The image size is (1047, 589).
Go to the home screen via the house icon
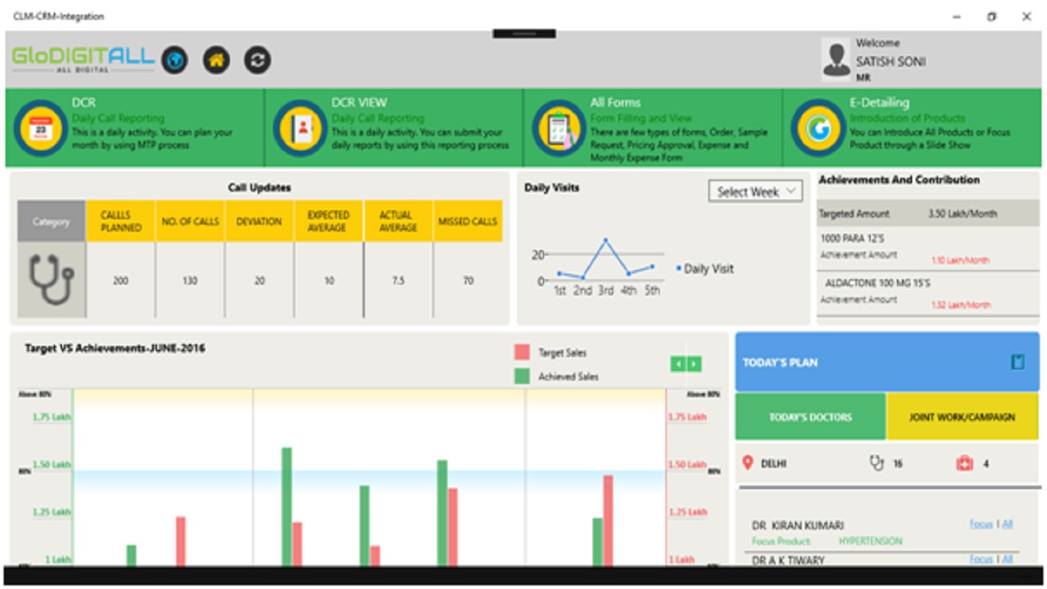[216, 60]
